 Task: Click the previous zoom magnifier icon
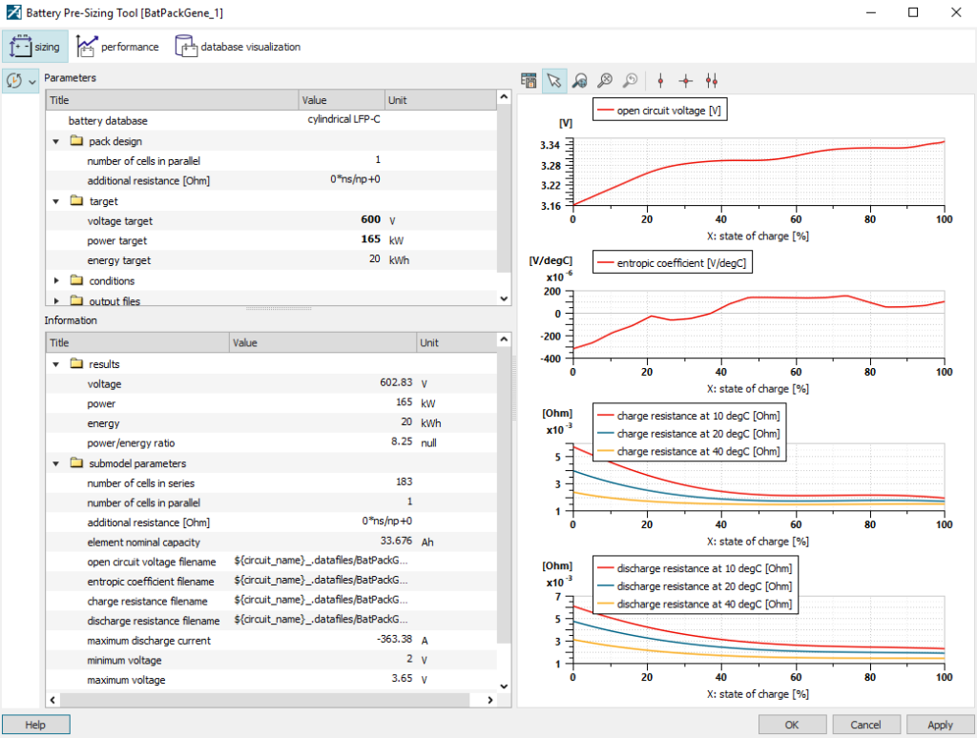[x=631, y=81]
